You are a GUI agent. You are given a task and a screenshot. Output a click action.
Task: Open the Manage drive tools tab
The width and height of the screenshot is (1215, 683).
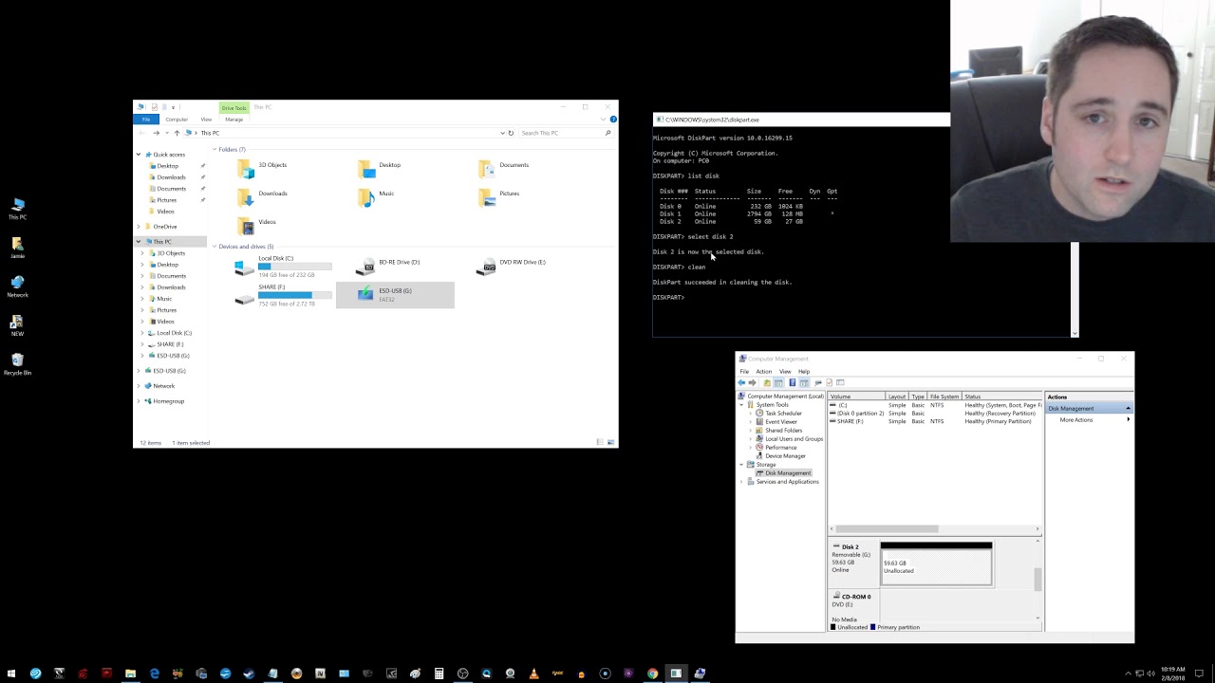[234, 120]
